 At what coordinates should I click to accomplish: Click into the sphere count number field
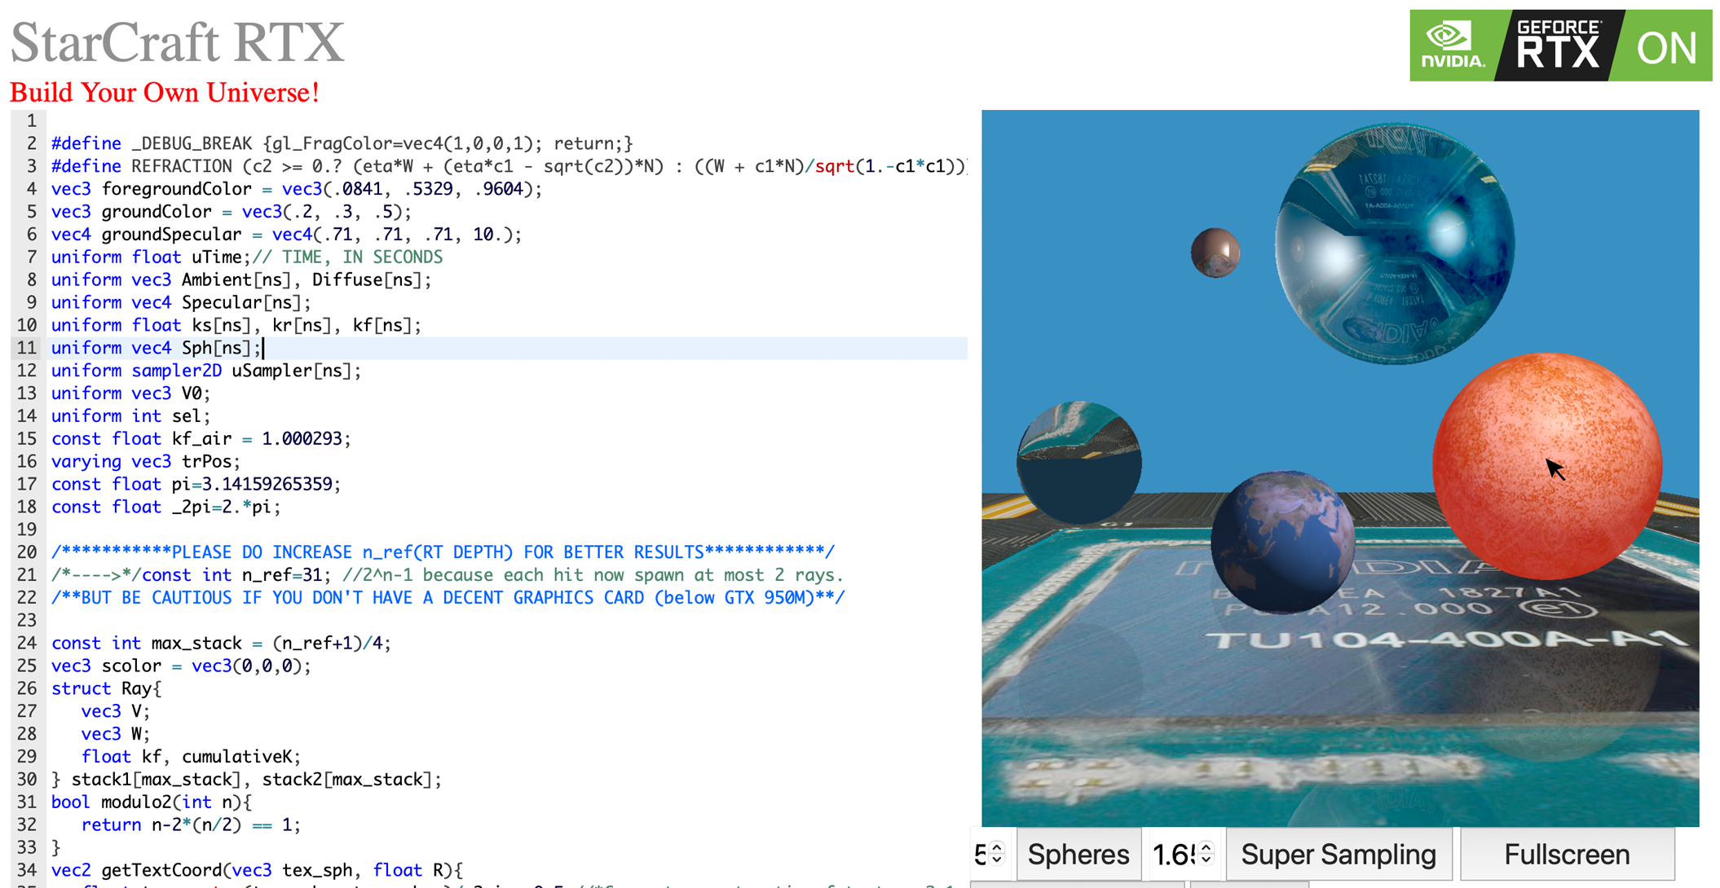point(981,854)
